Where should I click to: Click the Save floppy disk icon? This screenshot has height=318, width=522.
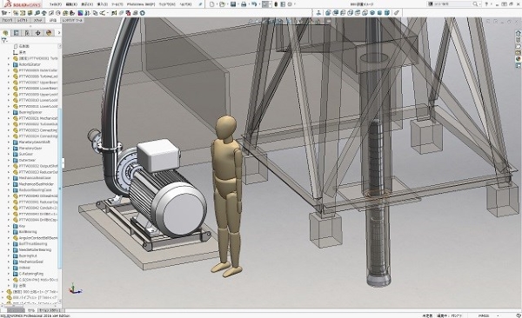pos(233,4)
